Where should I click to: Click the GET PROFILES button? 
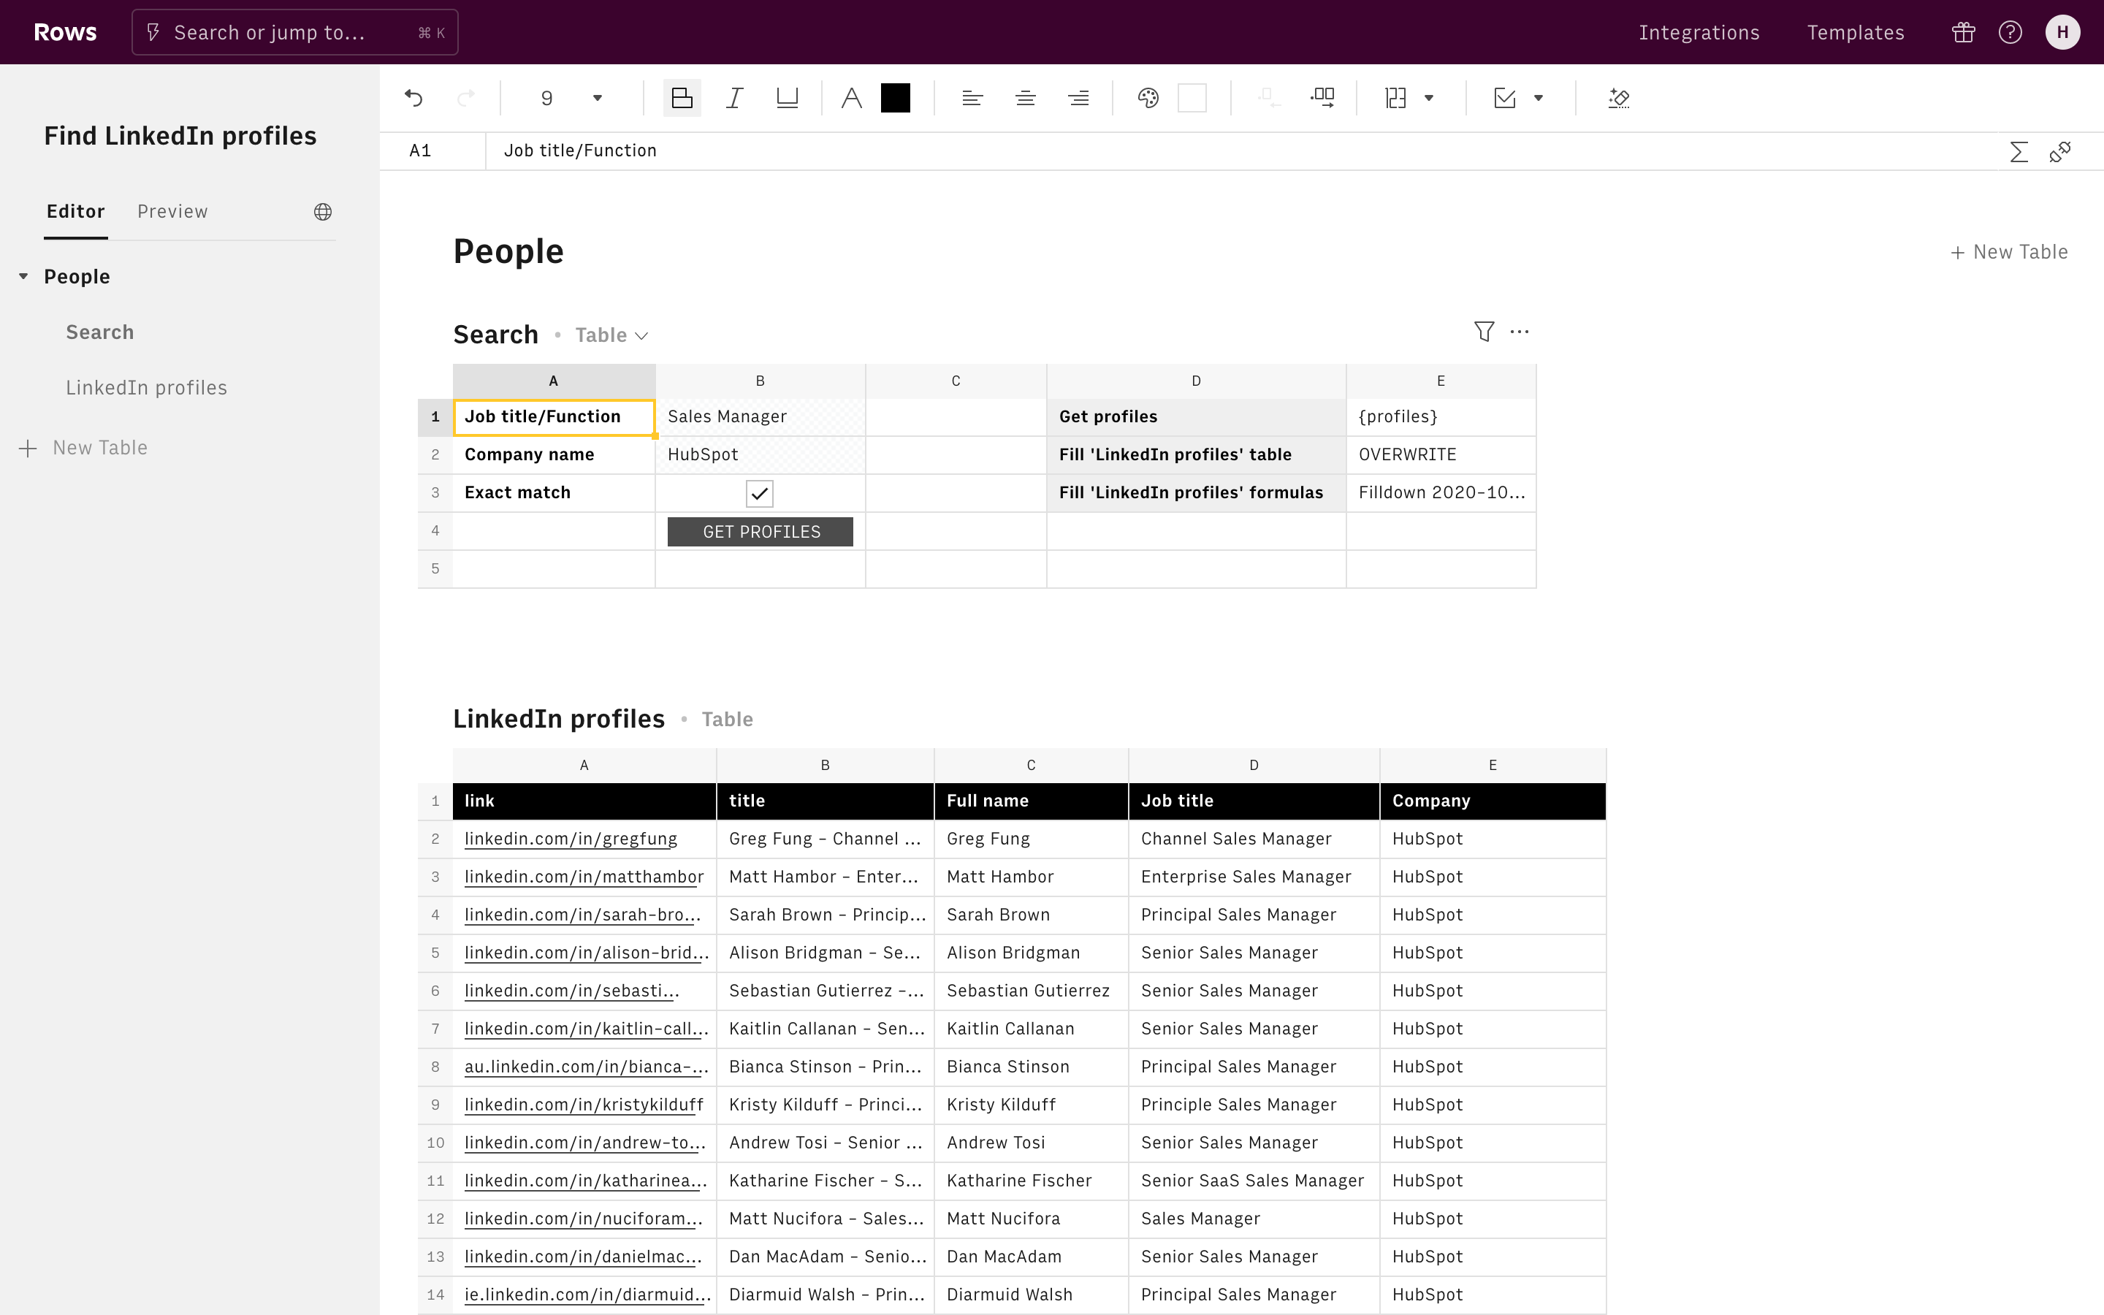[760, 531]
